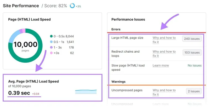208x108 pixels.
Task: Open 'Why and how to fix it' for Large HTML page size
Action: tap(164, 40)
